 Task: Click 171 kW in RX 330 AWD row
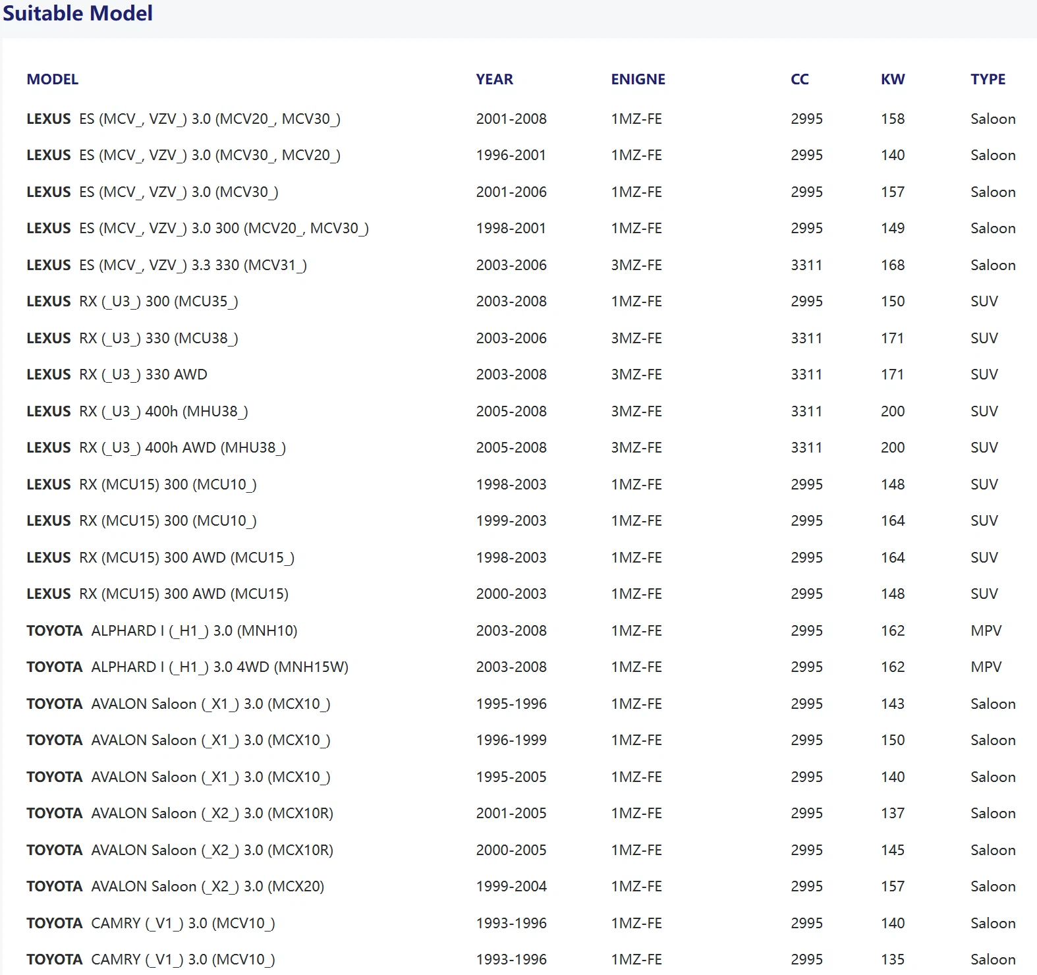[x=892, y=375]
